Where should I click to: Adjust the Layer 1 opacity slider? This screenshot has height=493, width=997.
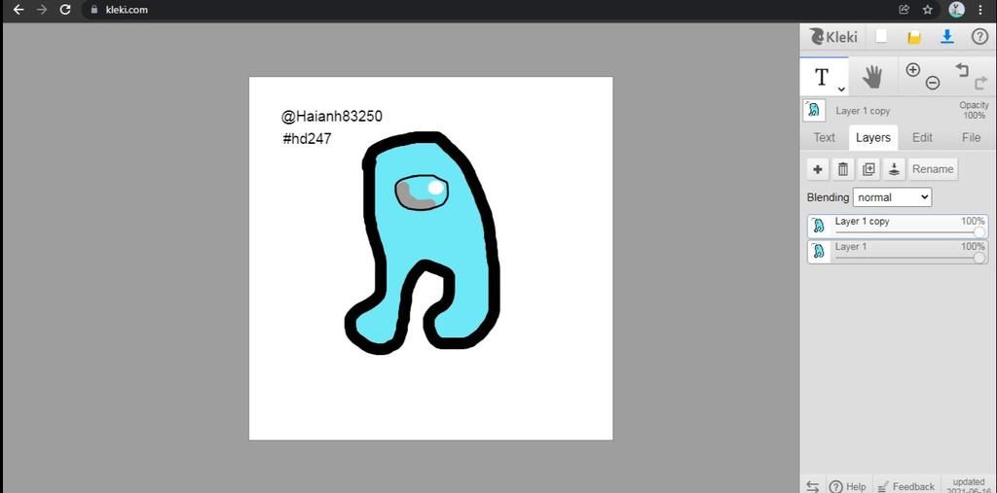tap(910, 258)
